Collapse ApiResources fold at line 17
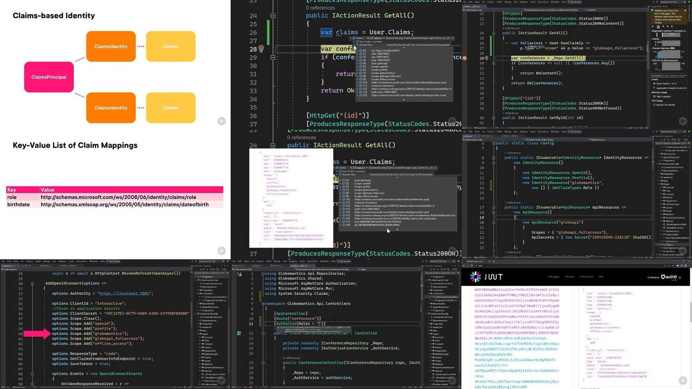This screenshot has height=389, width=692. coord(493,207)
